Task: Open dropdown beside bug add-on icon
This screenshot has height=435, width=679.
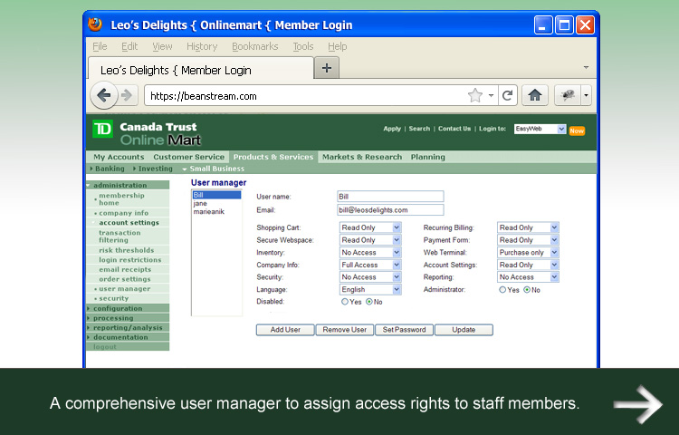Action: pyautogui.click(x=586, y=95)
